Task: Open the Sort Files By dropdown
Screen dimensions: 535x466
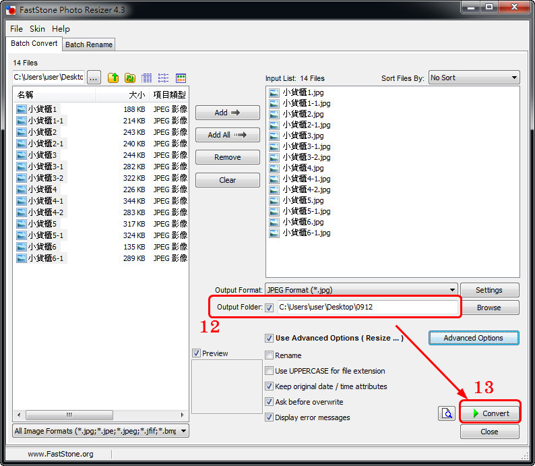Action: click(474, 78)
